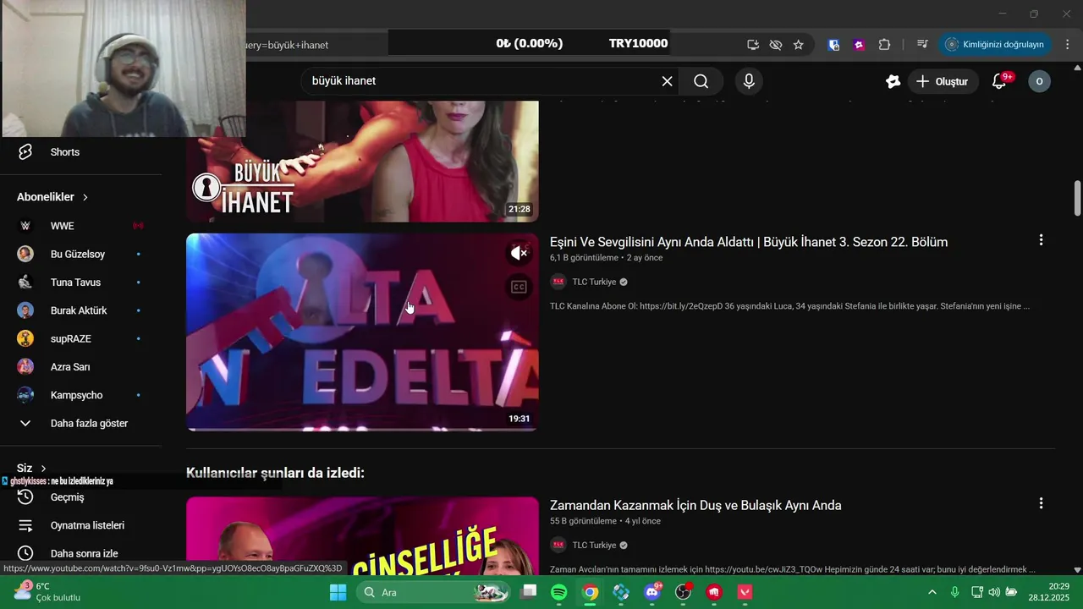Open Discord from the taskbar
The width and height of the screenshot is (1083, 609).
tap(652, 592)
